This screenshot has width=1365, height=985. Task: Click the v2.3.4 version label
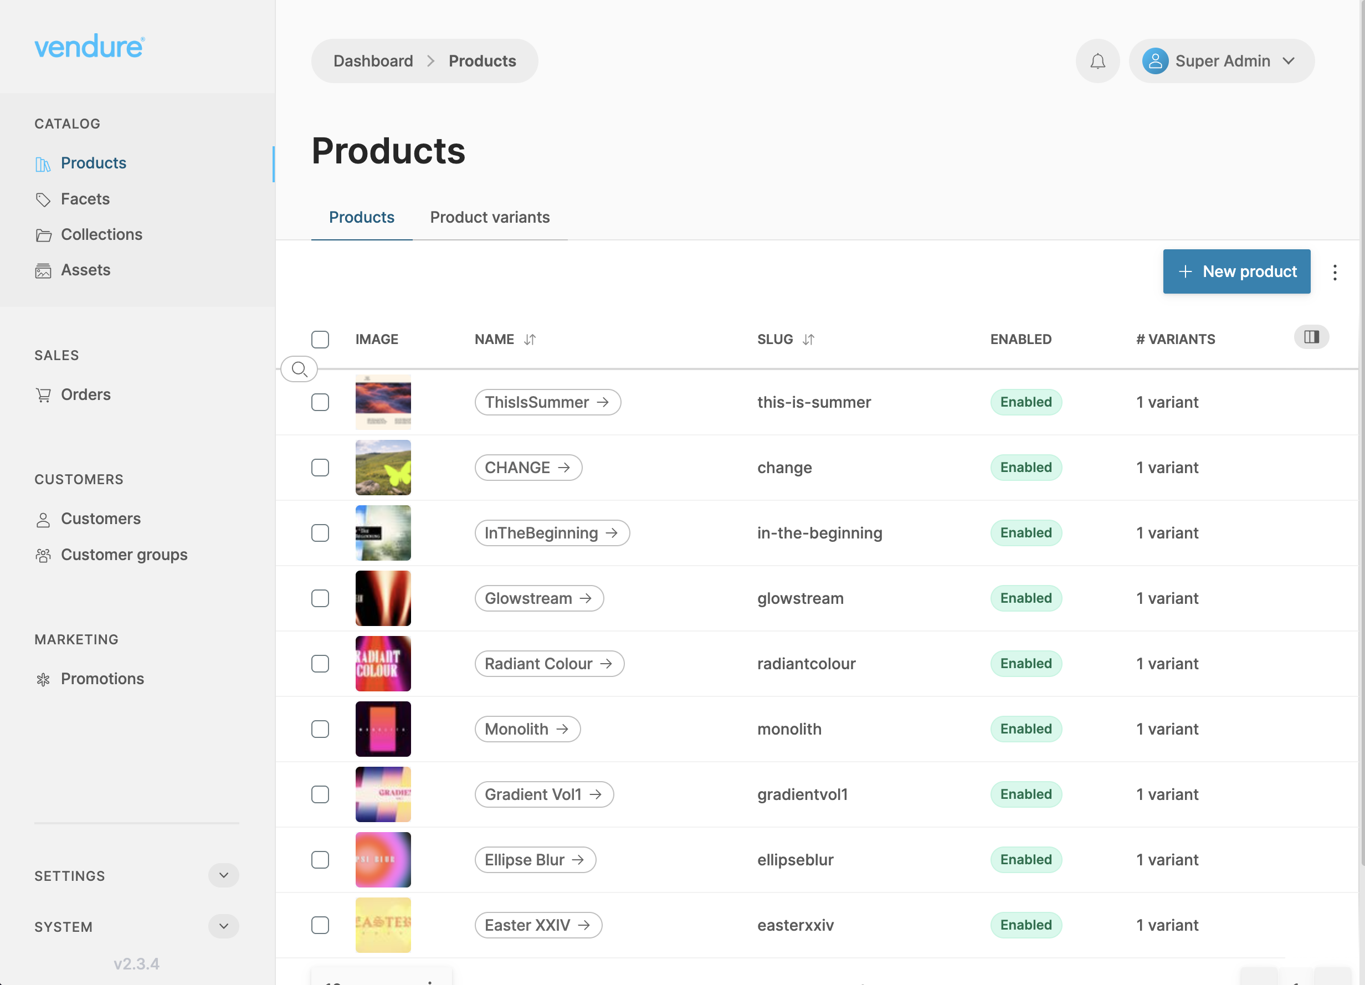pyautogui.click(x=137, y=965)
